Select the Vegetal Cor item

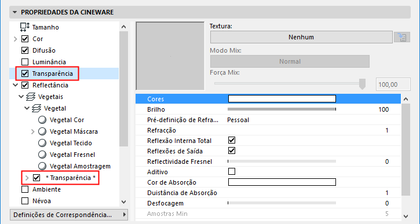point(67,120)
